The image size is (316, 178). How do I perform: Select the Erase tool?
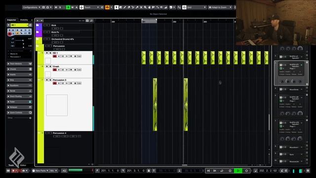(x=129, y=7)
